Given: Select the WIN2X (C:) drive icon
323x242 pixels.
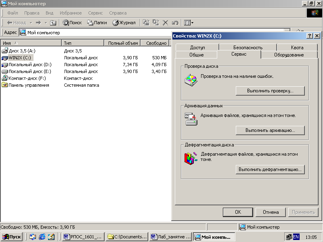Looking at the screenshot, I should (5, 58).
